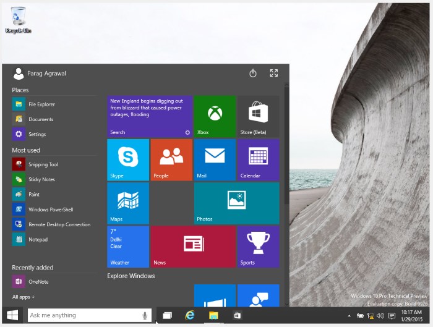Viewport: 433px width, 327px height.
Task: Open the Photos tile
Action: (x=237, y=203)
